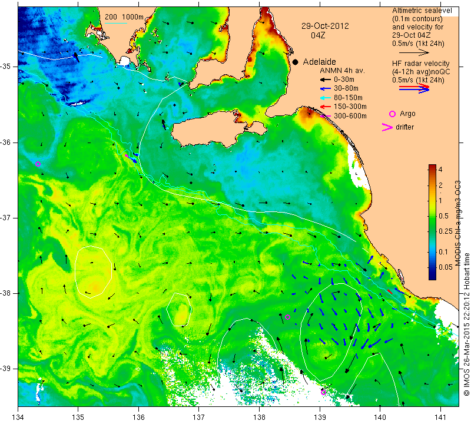This screenshot has height=424, width=471.
Task: Click the blue 30-80m legend arrow
Action: pyautogui.click(x=326, y=89)
